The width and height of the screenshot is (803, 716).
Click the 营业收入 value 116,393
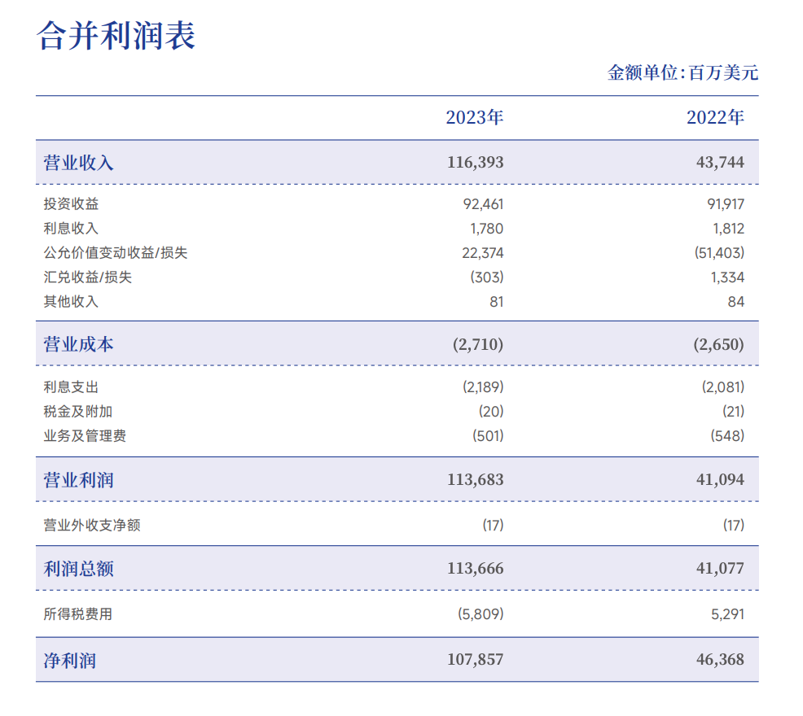point(476,162)
